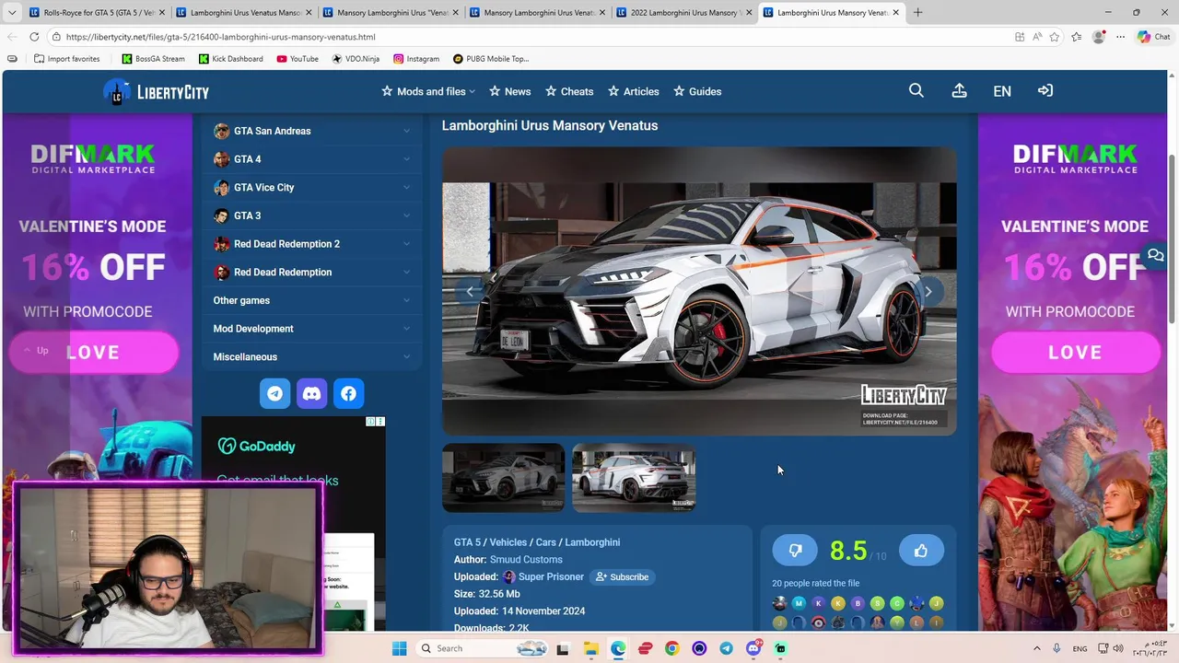The width and height of the screenshot is (1179, 663).
Task: Click the page vertical scrollbar
Action: click(1173, 239)
